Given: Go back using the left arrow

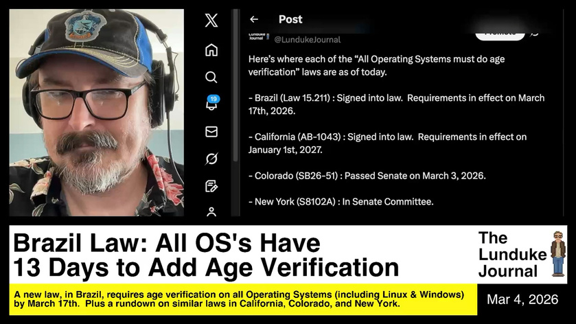Looking at the screenshot, I should click(x=254, y=19).
